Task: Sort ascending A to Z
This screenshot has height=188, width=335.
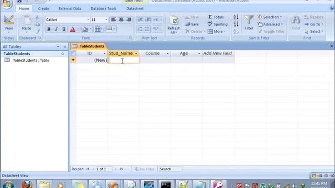Action: pyautogui.click(x=236, y=17)
